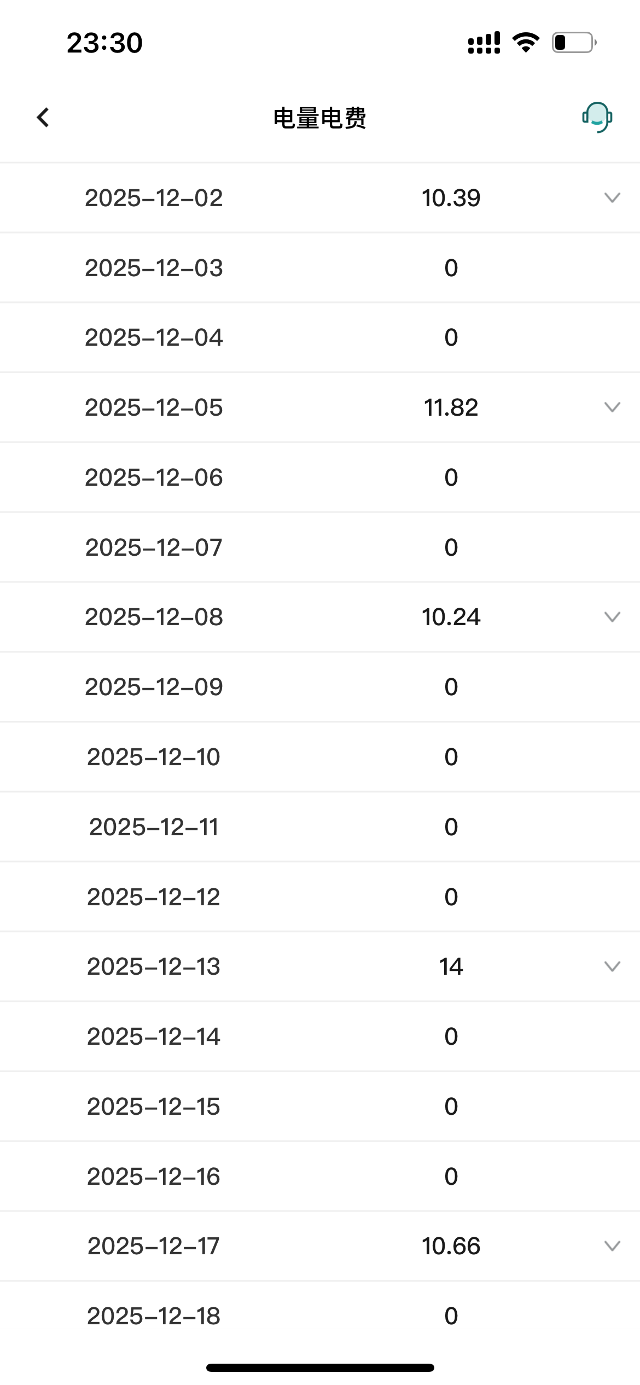Tap the 11.82 value on 2025-12-05
This screenshot has width=640, height=1385.
[451, 408]
